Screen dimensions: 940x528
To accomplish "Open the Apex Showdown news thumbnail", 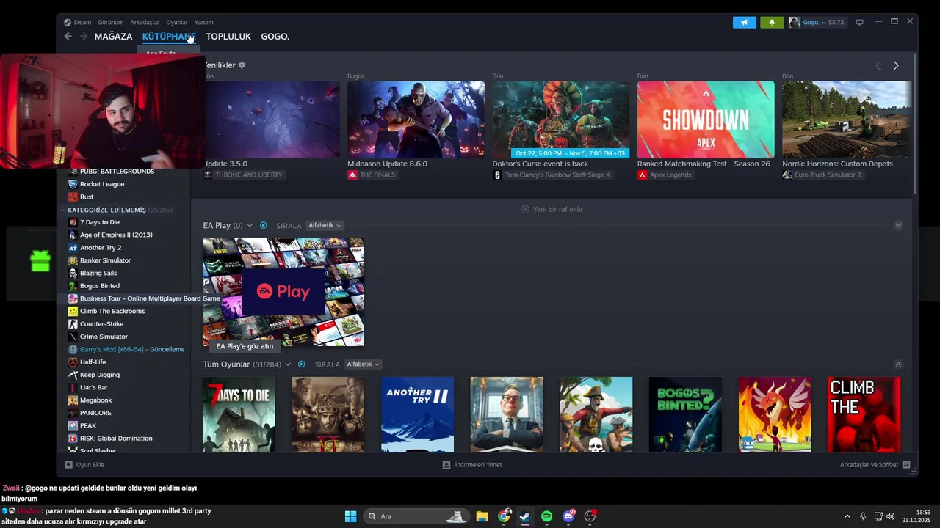I will 706,120.
